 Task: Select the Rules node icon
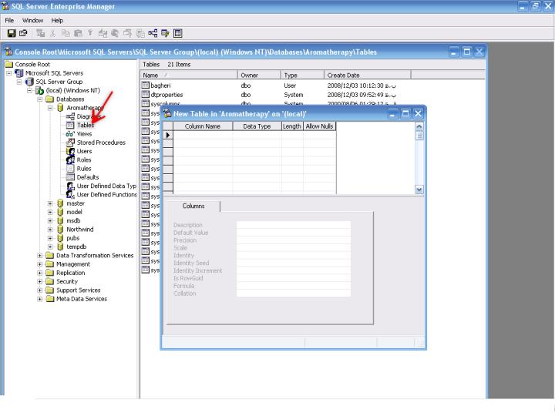[x=70, y=169]
